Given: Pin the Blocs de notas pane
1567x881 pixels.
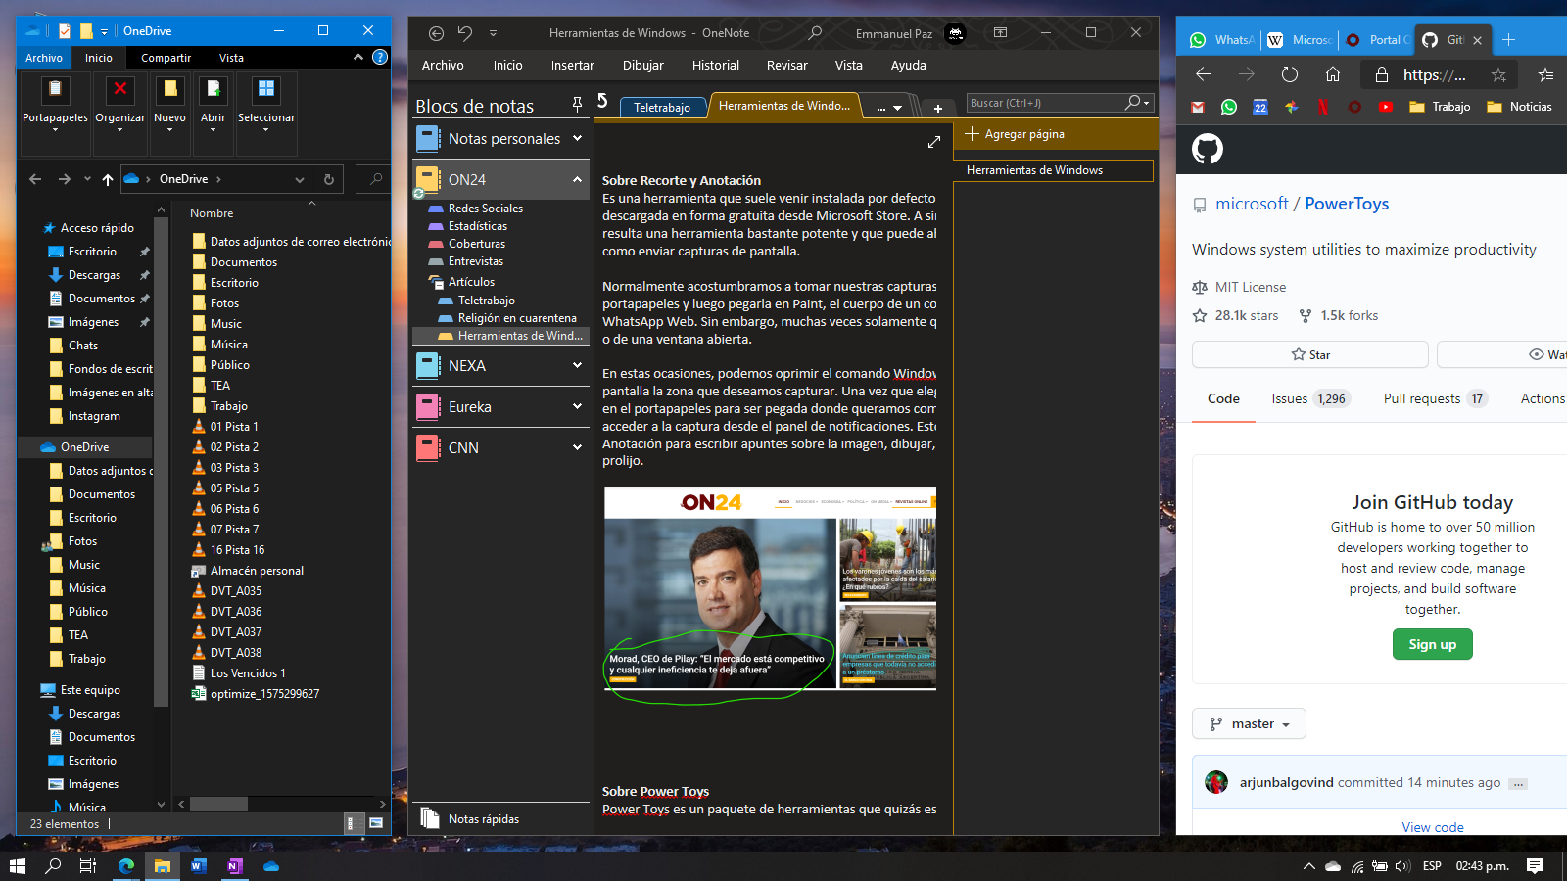Looking at the screenshot, I should (577, 104).
